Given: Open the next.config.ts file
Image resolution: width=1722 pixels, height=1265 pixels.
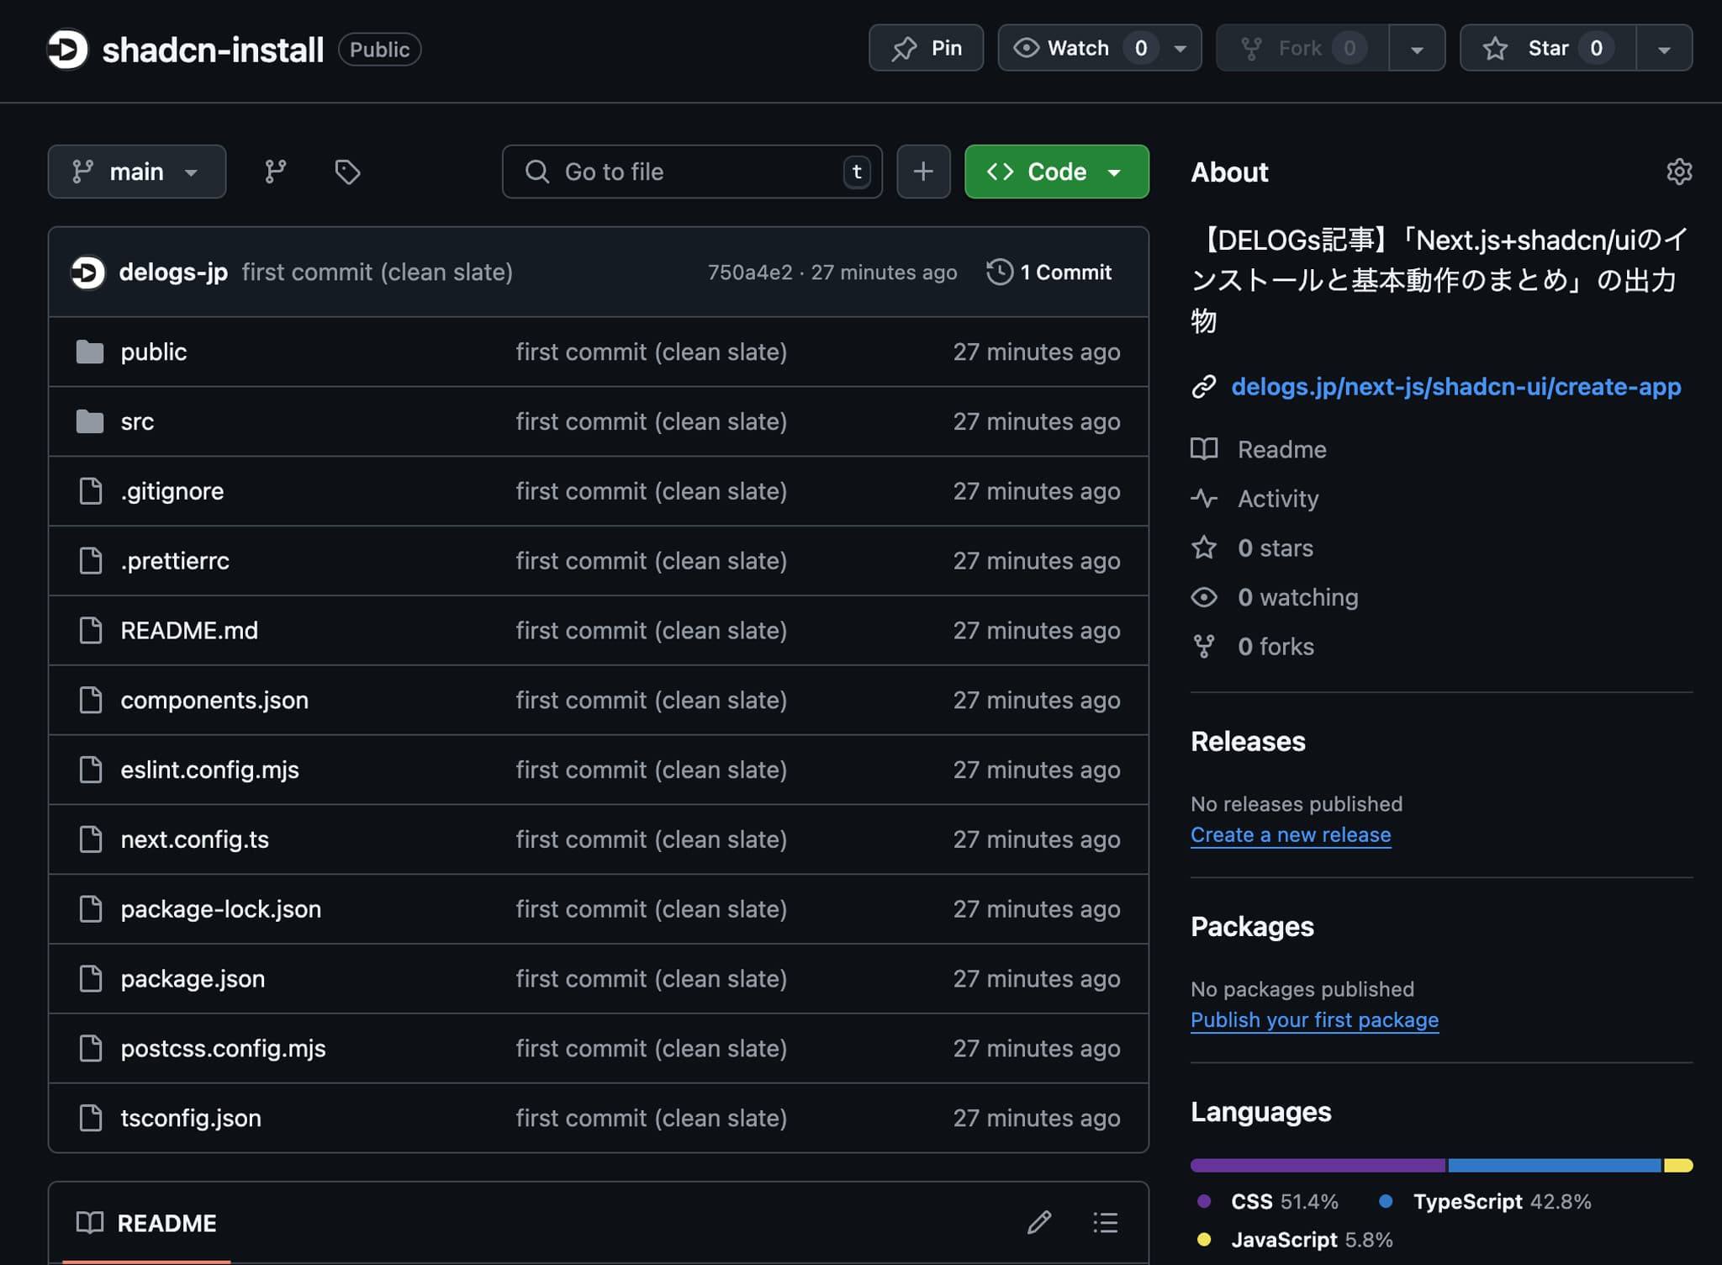Looking at the screenshot, I should click(195, 839).
